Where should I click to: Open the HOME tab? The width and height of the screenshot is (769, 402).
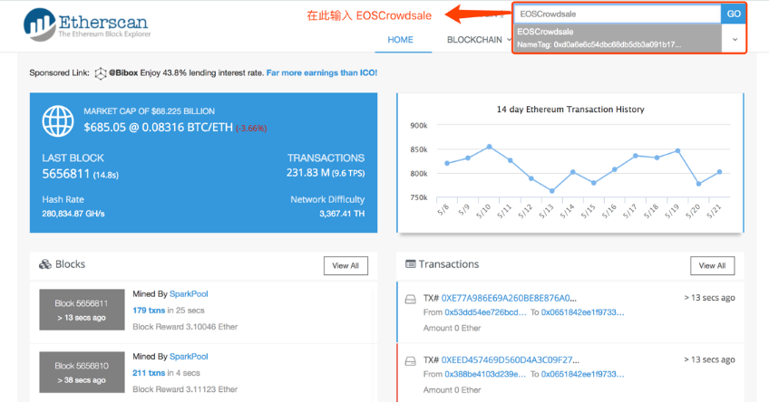400,40
